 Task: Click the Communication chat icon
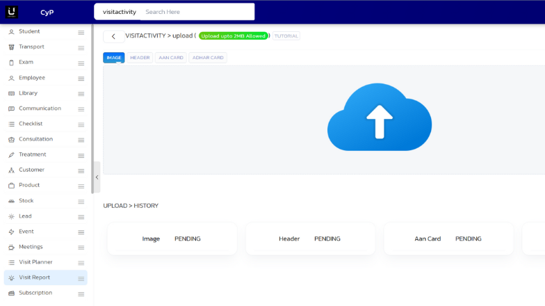point(11,108)
